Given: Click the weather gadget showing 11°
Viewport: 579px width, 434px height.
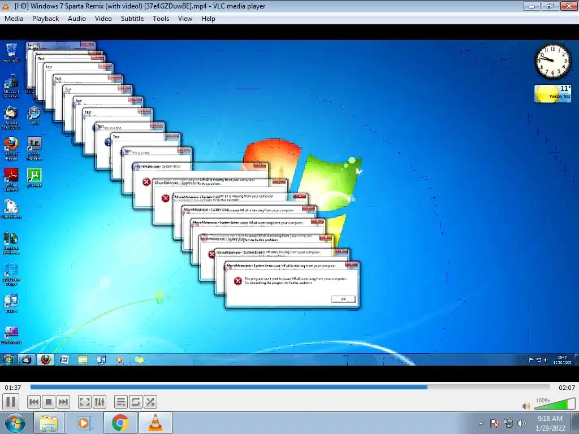Looking at the screenshot, I should [553, 93].
